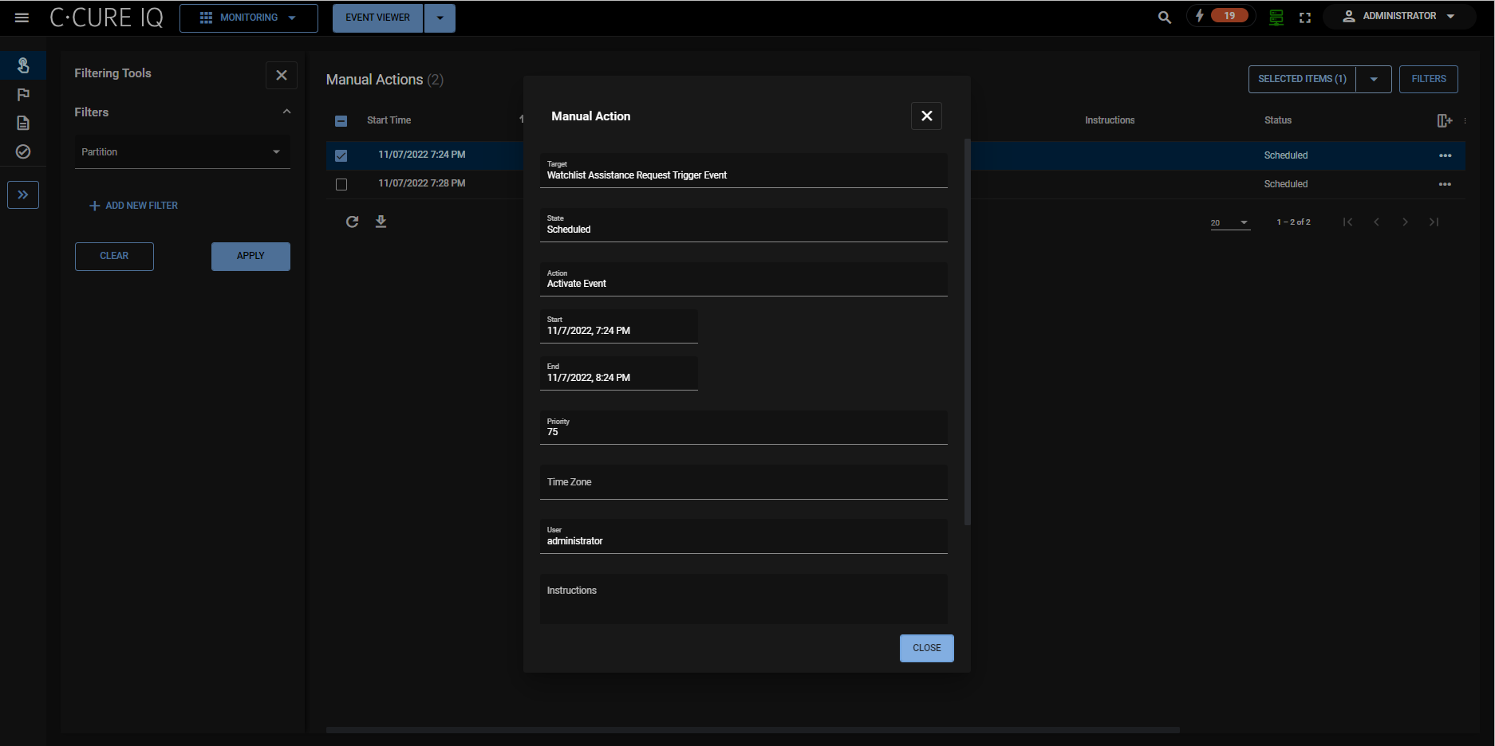Toggle the select-all header checkbox

pyautogui.click(x=341, y=121)
